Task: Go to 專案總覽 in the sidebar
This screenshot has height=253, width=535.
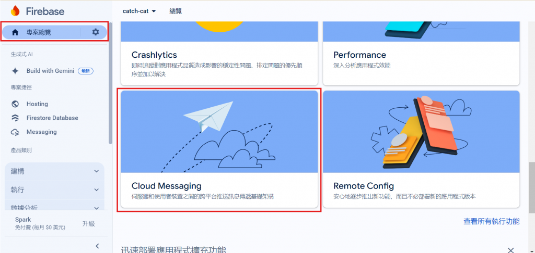Action: tap(54, 32)
